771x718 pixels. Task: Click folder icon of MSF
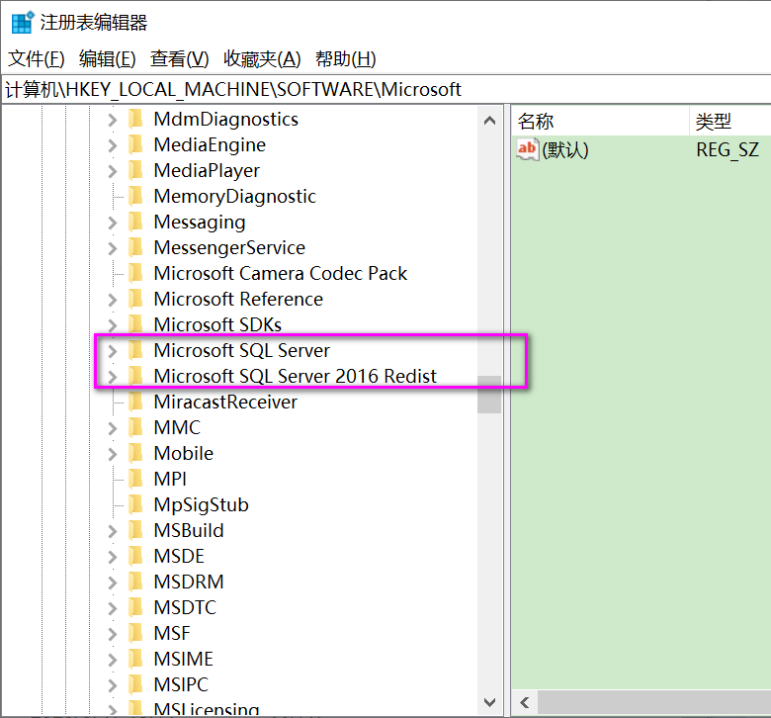coord(135,633)
